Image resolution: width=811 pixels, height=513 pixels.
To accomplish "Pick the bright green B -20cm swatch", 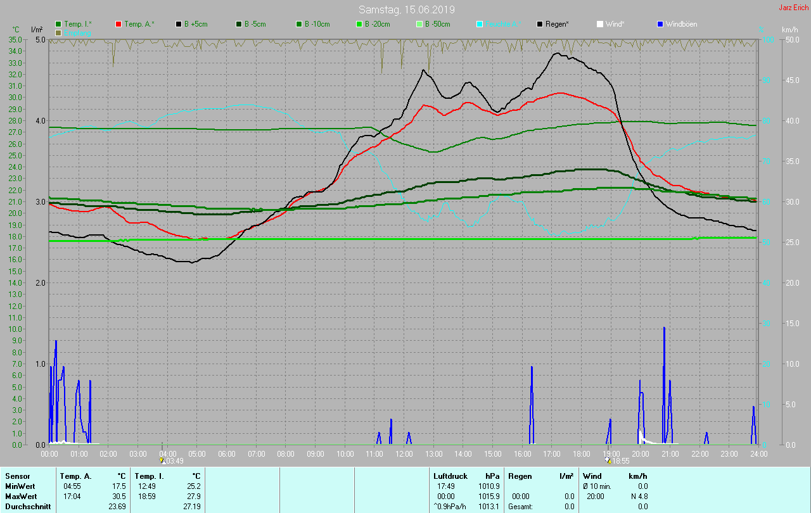I will point(359,24).
